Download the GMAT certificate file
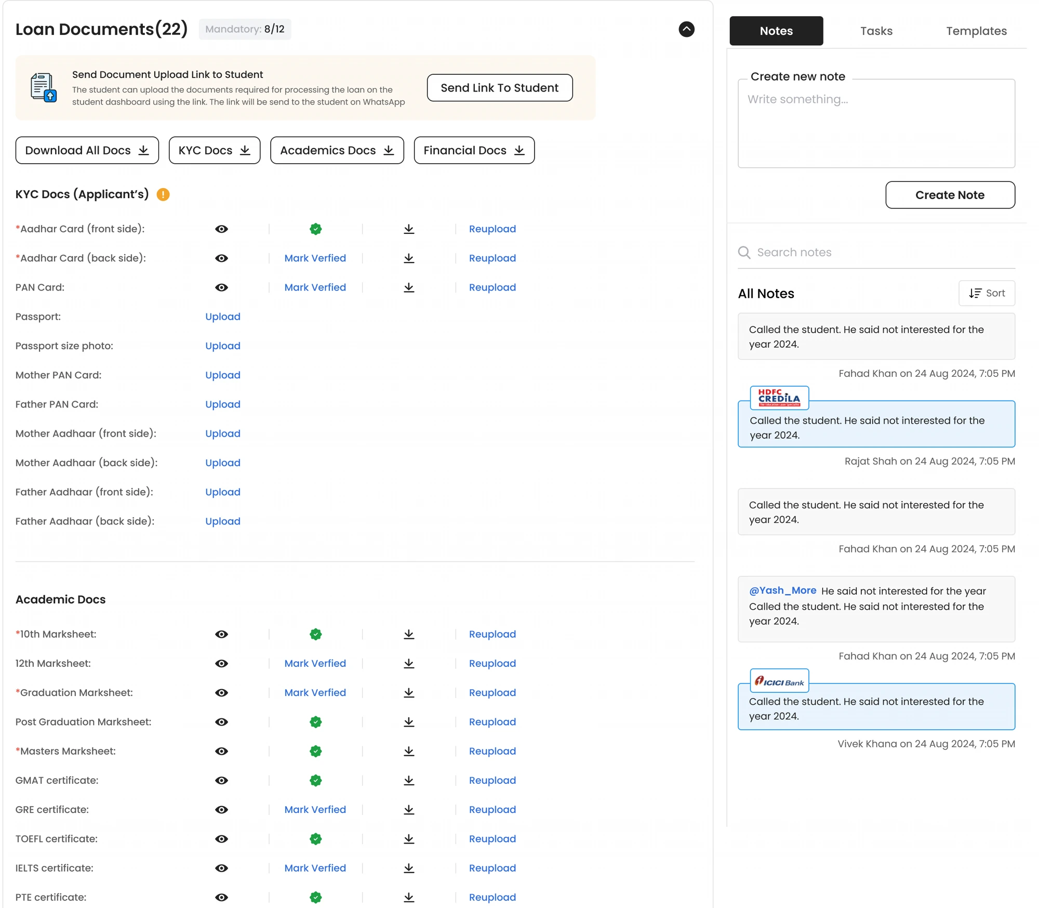This screenshot has height=908, width=1039. pyautogui.click(x=409, y=780)
